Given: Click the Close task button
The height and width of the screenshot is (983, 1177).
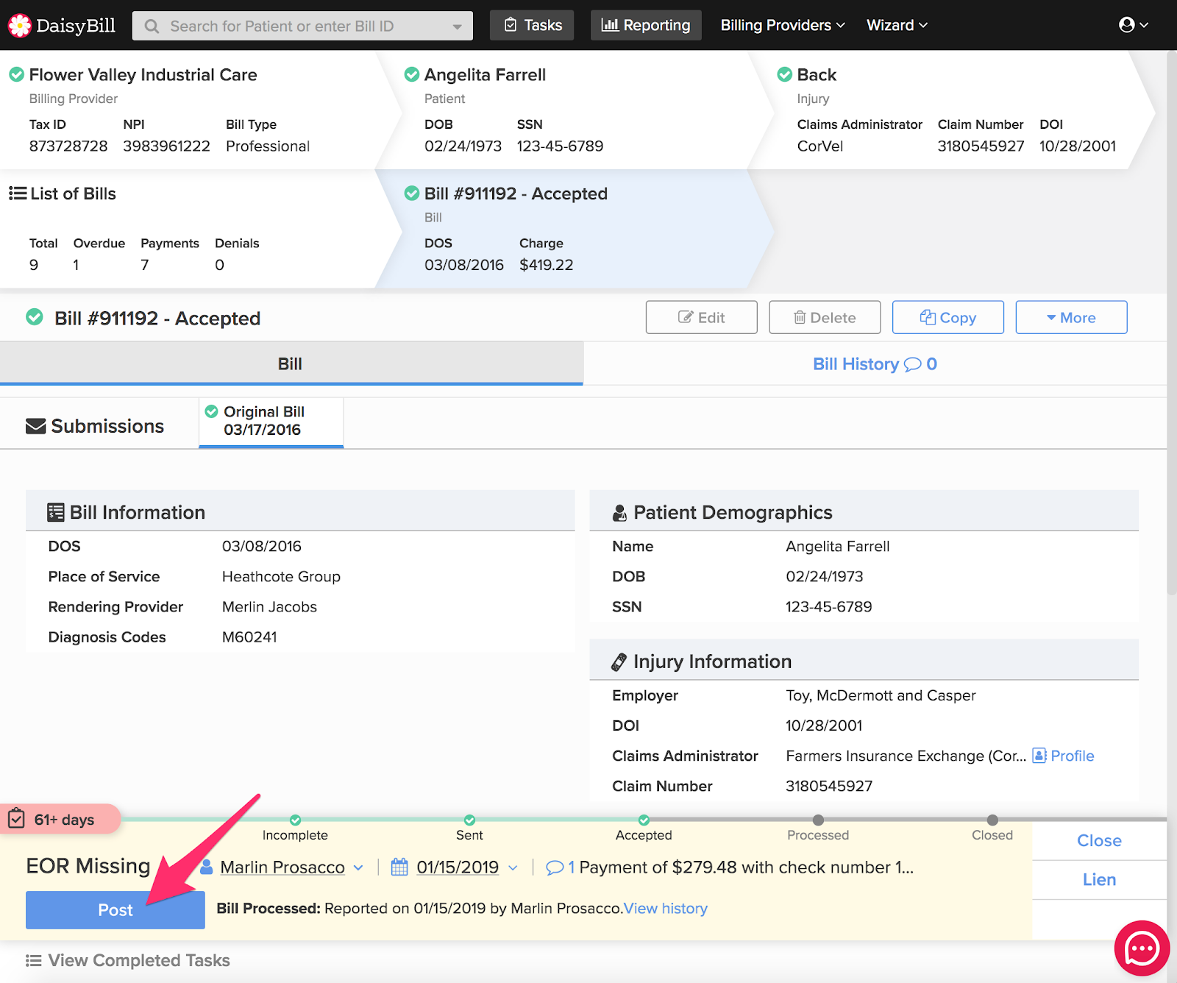Looking at the screenshot, I should coord(1099,840).
